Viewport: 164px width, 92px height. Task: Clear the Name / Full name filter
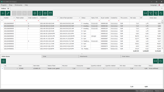click(99, 21)
